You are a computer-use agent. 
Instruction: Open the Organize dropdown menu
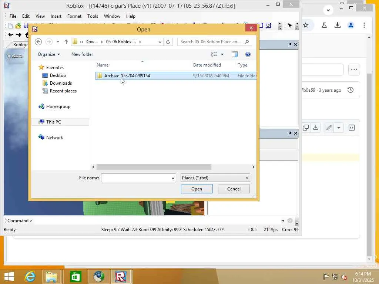point(49,54)
